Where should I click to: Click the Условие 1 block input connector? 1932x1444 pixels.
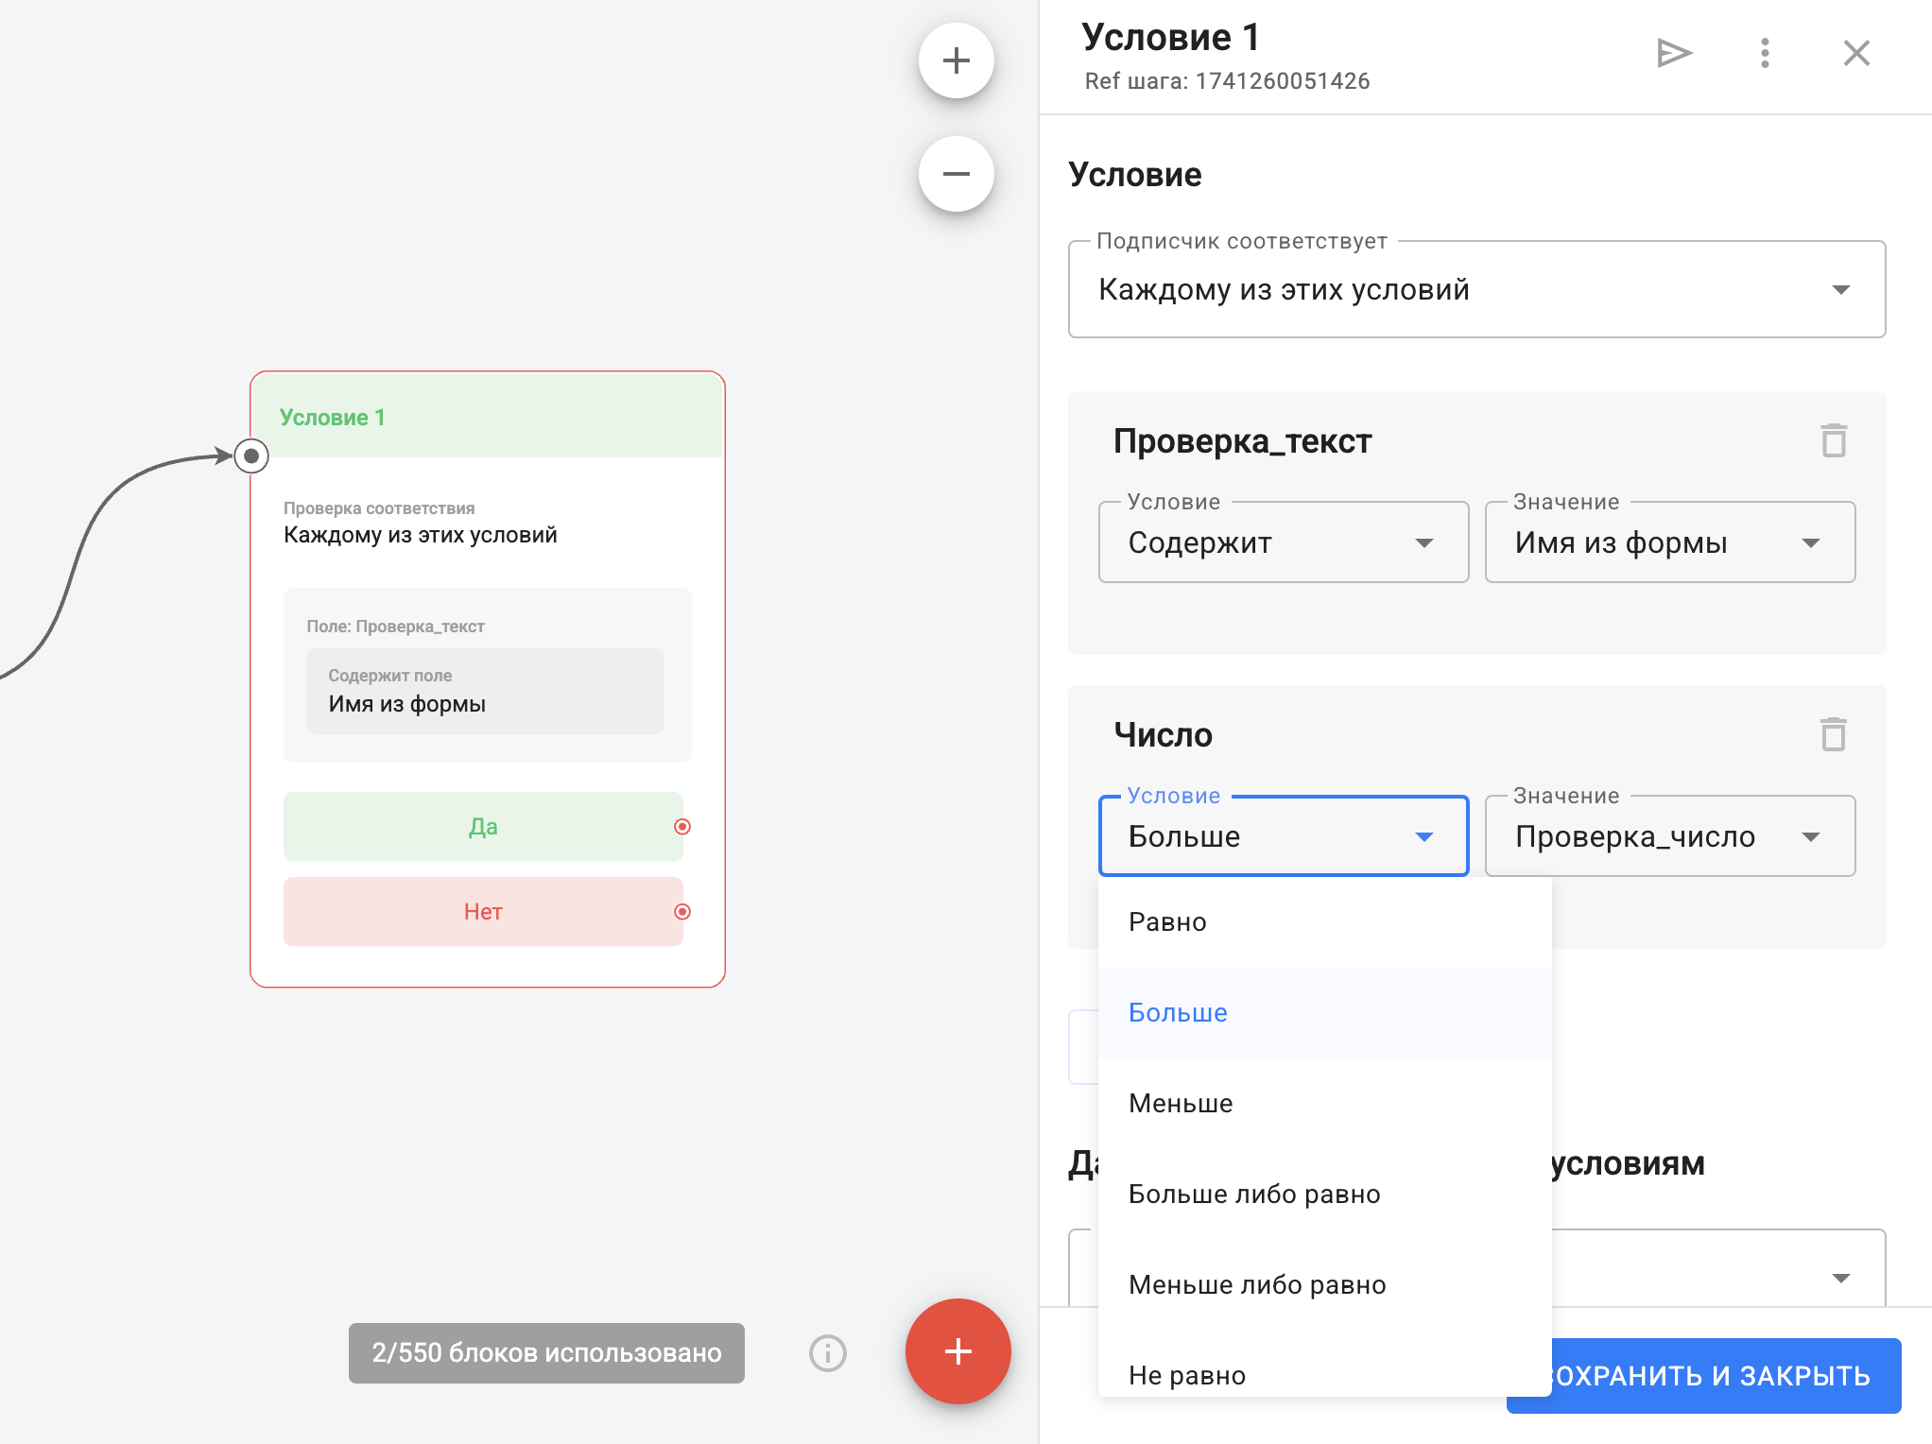pyautogui.click(x=251, y=456)
